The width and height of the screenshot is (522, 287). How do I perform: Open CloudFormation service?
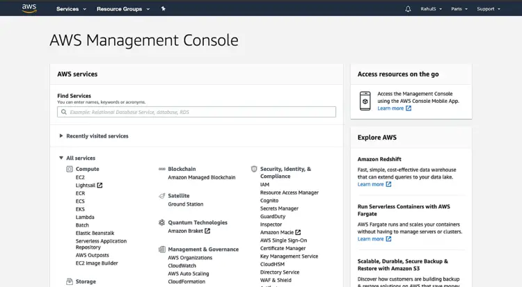click(x=187, y=281)
